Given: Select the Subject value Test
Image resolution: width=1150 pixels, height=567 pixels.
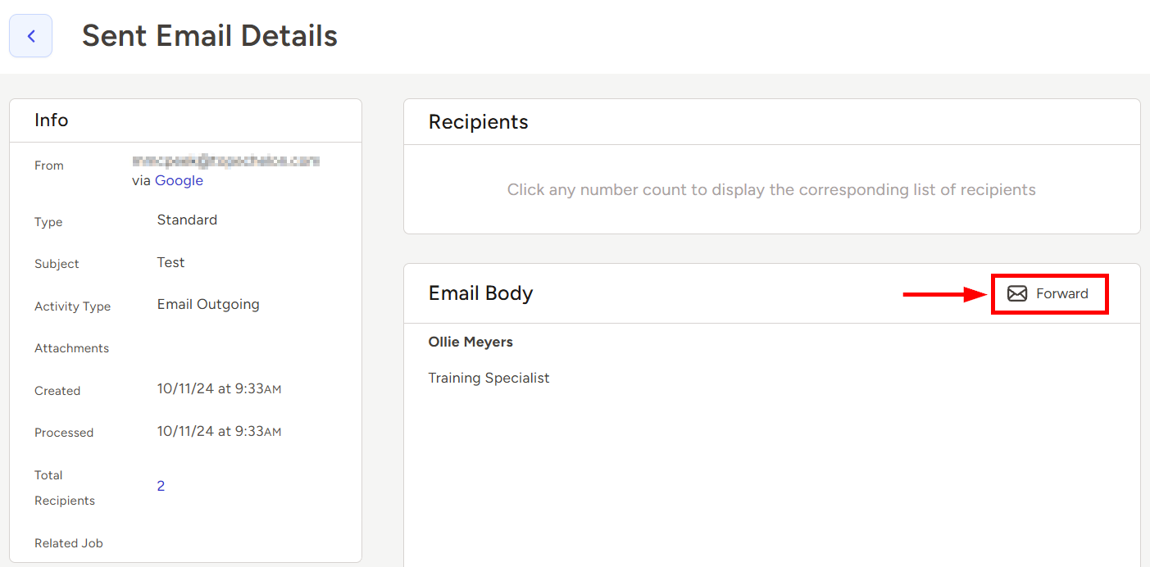Looking at the screenshot, I should 170,262.
